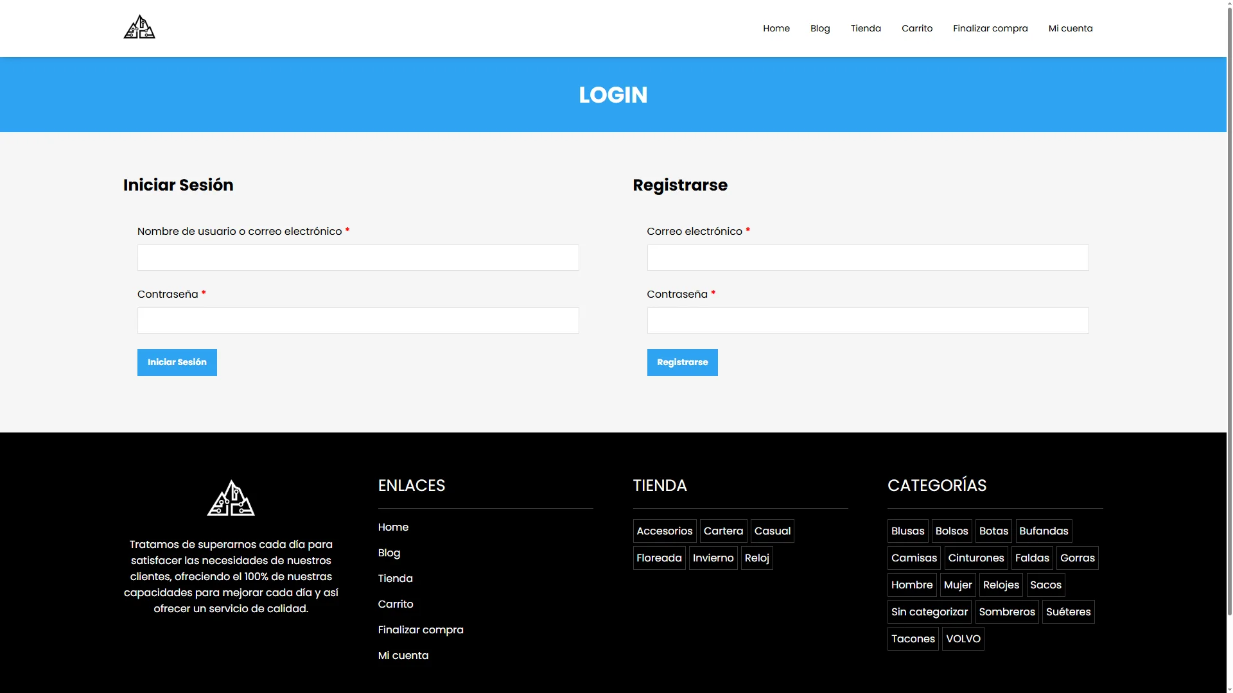Open the Gorras category

(x=1078, y=558)
